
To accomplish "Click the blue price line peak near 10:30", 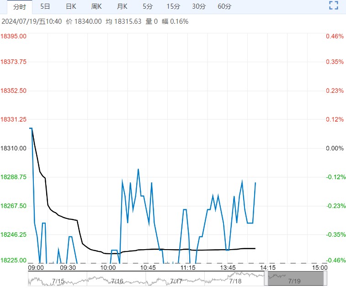I will pyautogui.click(x=138, y=170).
